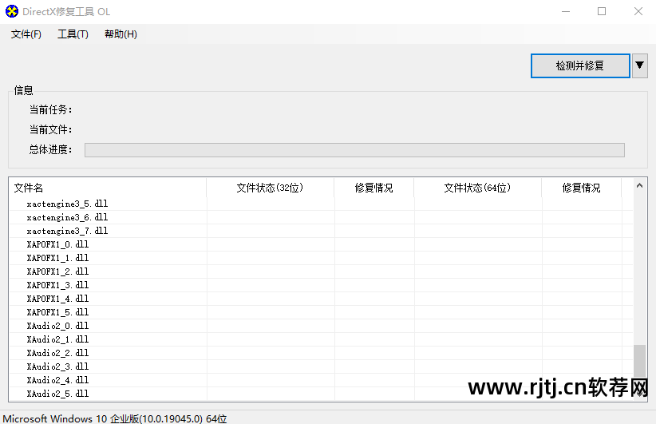Select row XAudio2_3.dll
The width and height of the screenshot is (656, 424).
321,367
